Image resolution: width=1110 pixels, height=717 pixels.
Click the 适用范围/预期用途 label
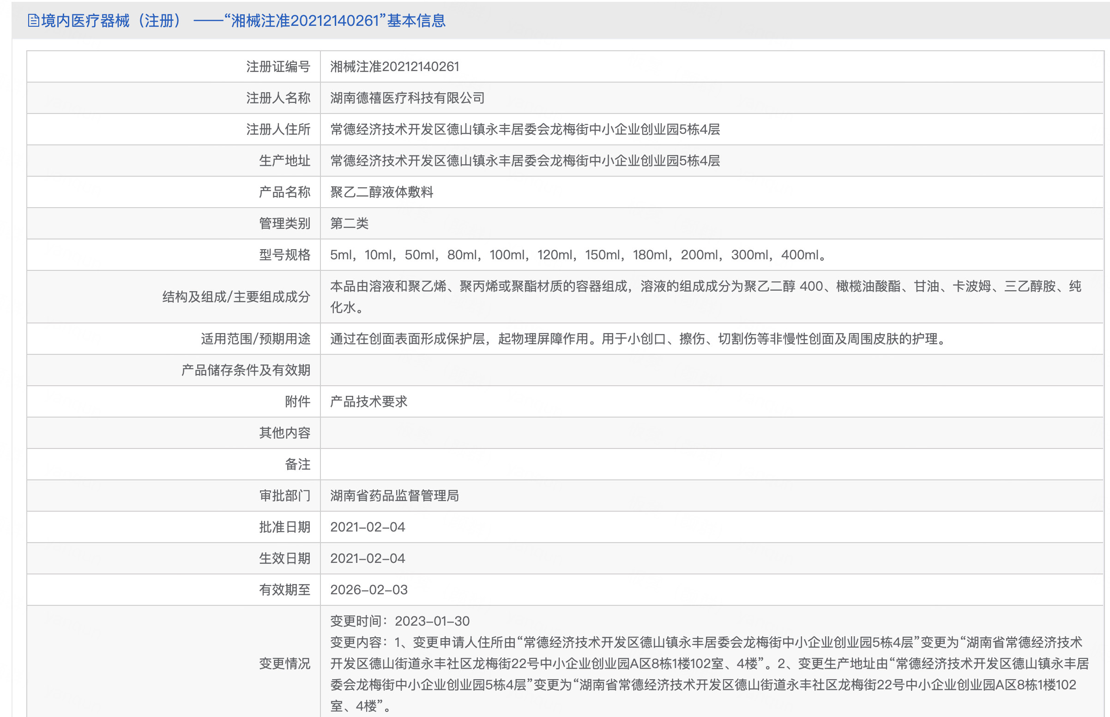pos(256,339)
